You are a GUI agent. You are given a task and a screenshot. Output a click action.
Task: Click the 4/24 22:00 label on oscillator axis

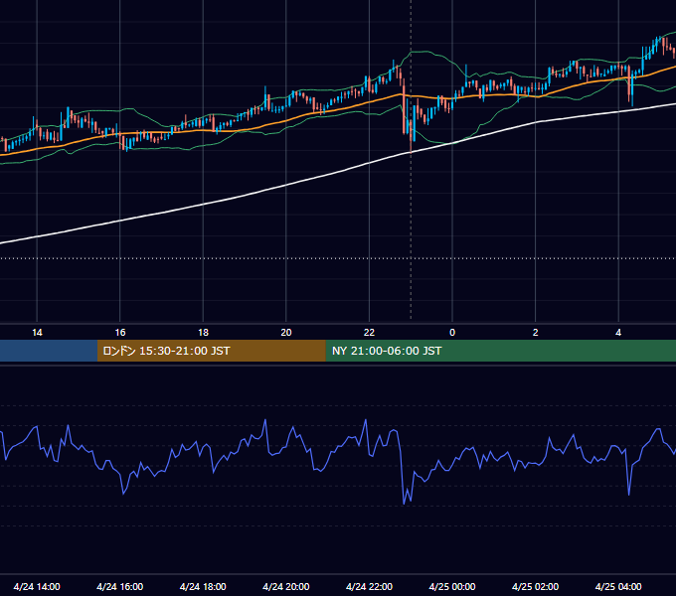click(369, 586)
